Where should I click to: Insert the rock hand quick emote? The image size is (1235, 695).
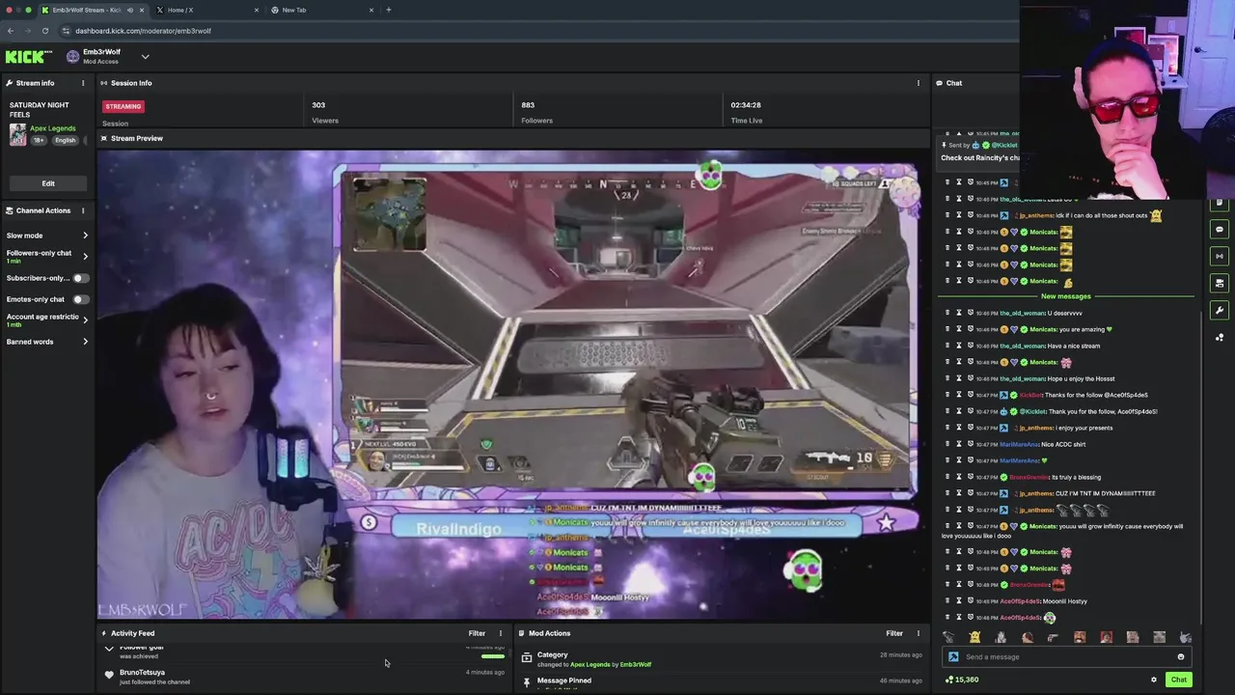1185,637
